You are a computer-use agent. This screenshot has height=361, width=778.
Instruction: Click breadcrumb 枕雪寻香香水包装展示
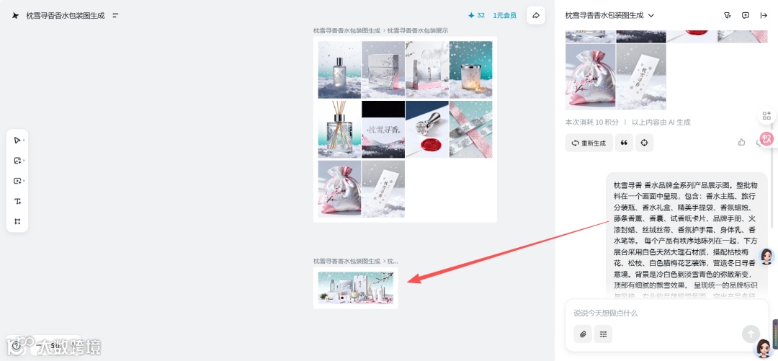coord(417,30)
